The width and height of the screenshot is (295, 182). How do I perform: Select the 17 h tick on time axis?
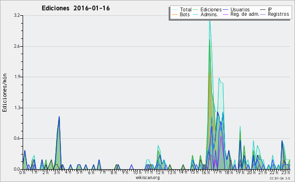coord(217,172)
